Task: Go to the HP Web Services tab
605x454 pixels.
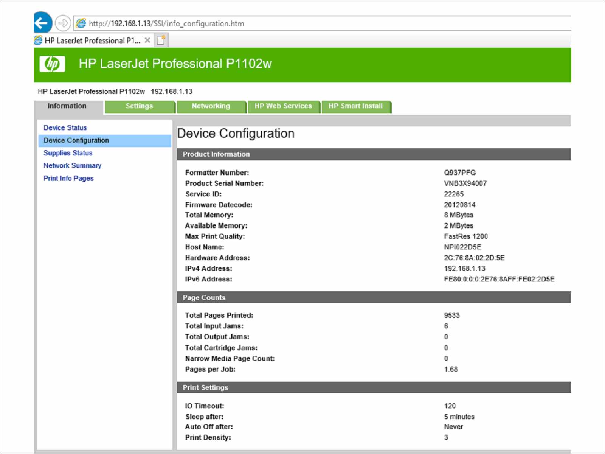Action: pyautogui.click(x=284, y=106)
